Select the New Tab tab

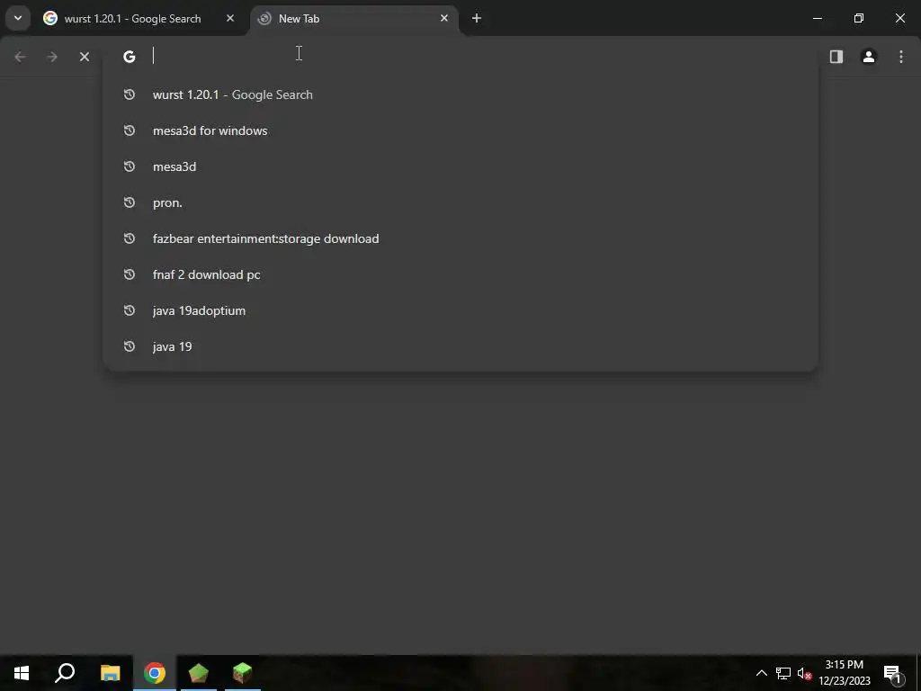pyautogui.click(x=354, y=19)
